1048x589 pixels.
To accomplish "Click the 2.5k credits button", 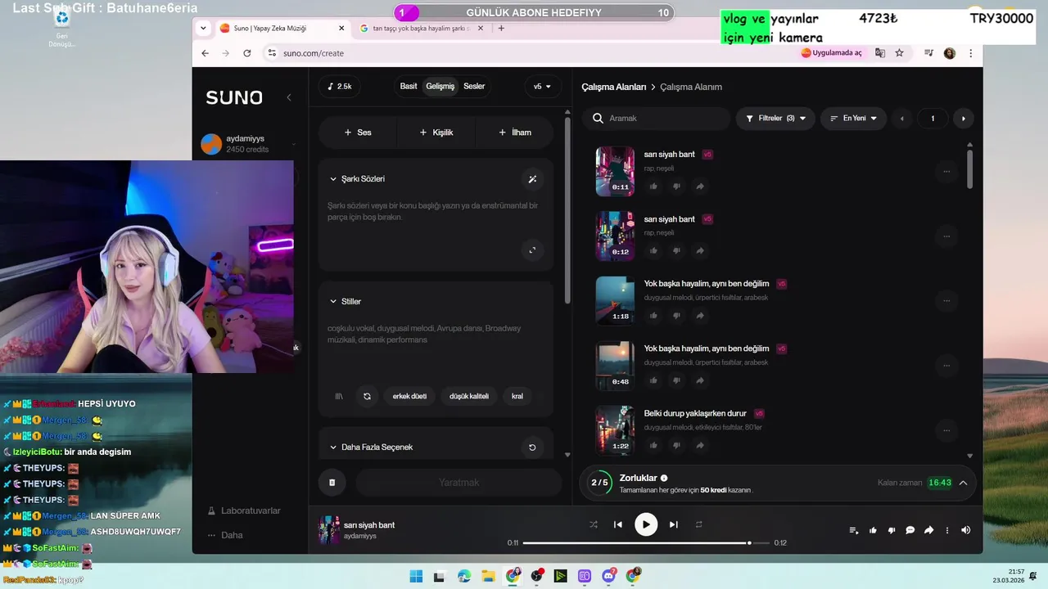I will (339, 86).
